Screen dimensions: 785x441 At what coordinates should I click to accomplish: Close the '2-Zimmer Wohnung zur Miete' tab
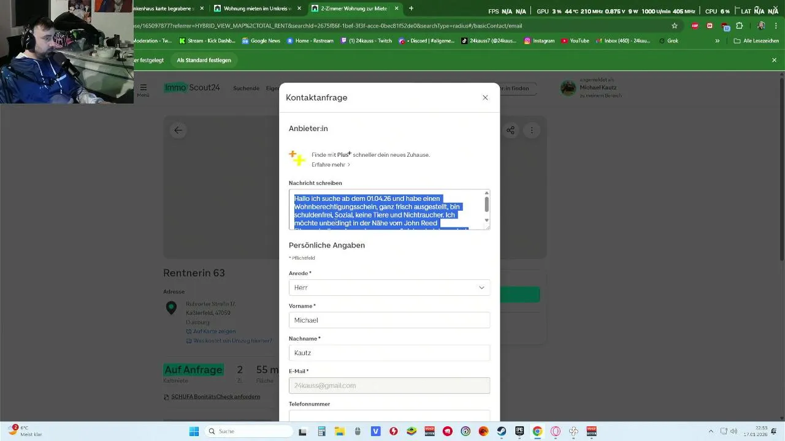(x=397, y=9)
